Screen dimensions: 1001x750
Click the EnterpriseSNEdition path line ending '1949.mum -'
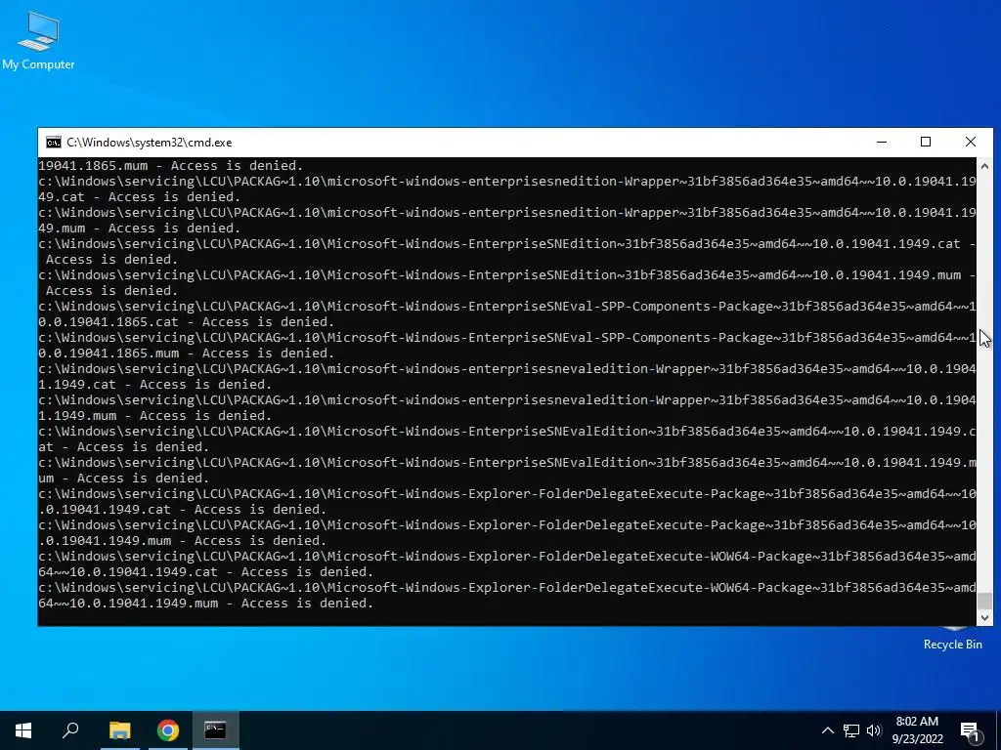(x=507, y=274)
